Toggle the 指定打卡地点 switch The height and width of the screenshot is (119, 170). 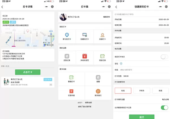coord(164,57)
